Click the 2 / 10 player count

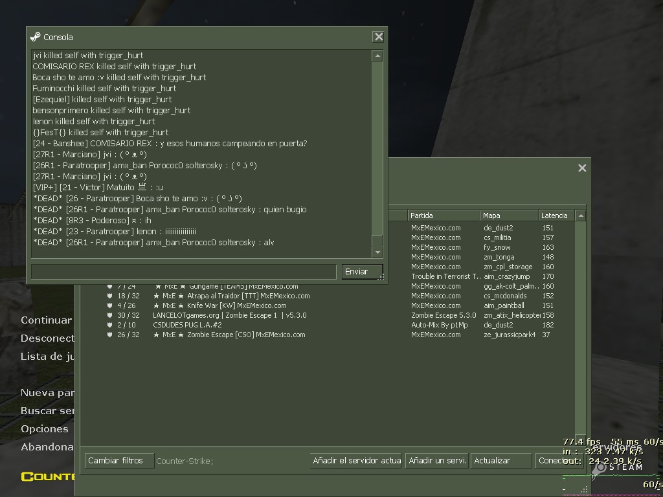click(126, 325)
